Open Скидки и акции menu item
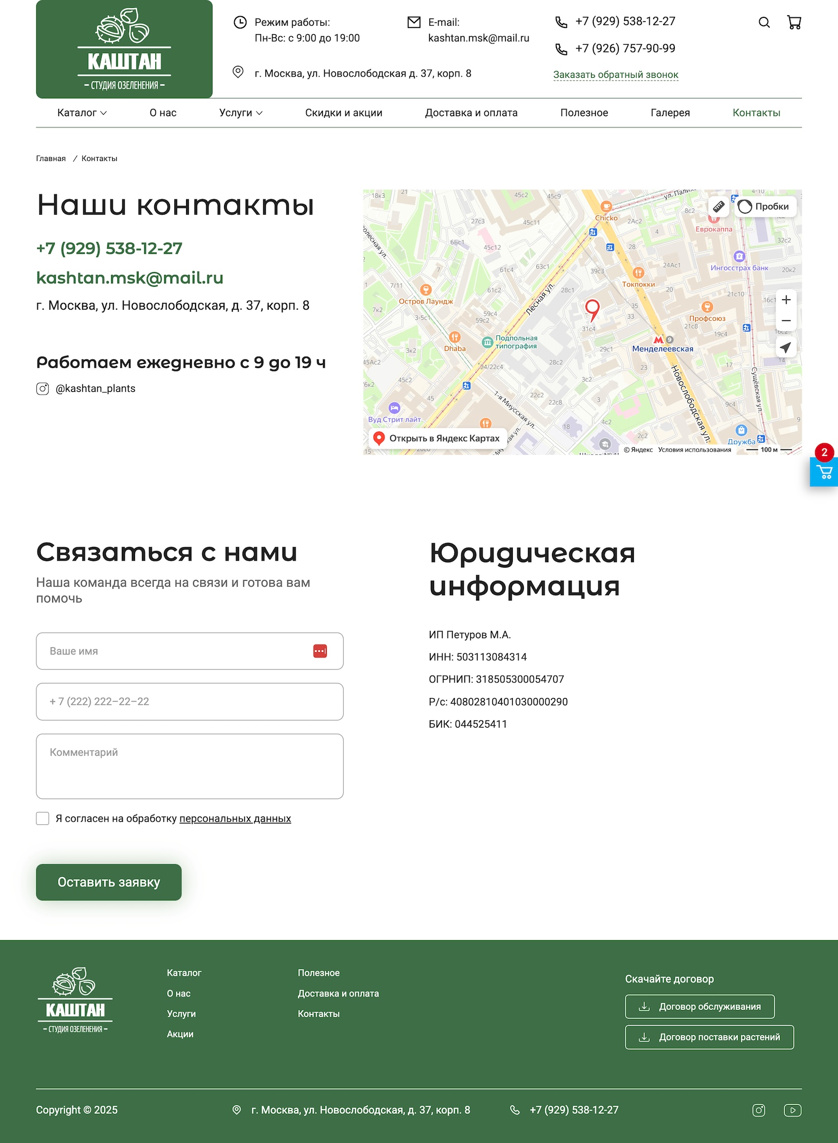The width and height of the screenshot is (838, 1143). [344, 113]
